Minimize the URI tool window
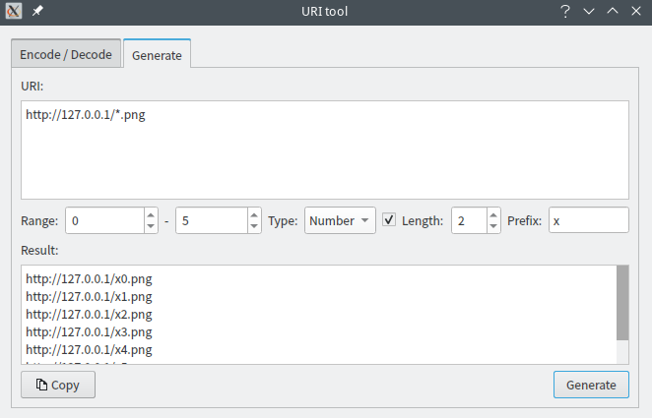 point(589,11)
